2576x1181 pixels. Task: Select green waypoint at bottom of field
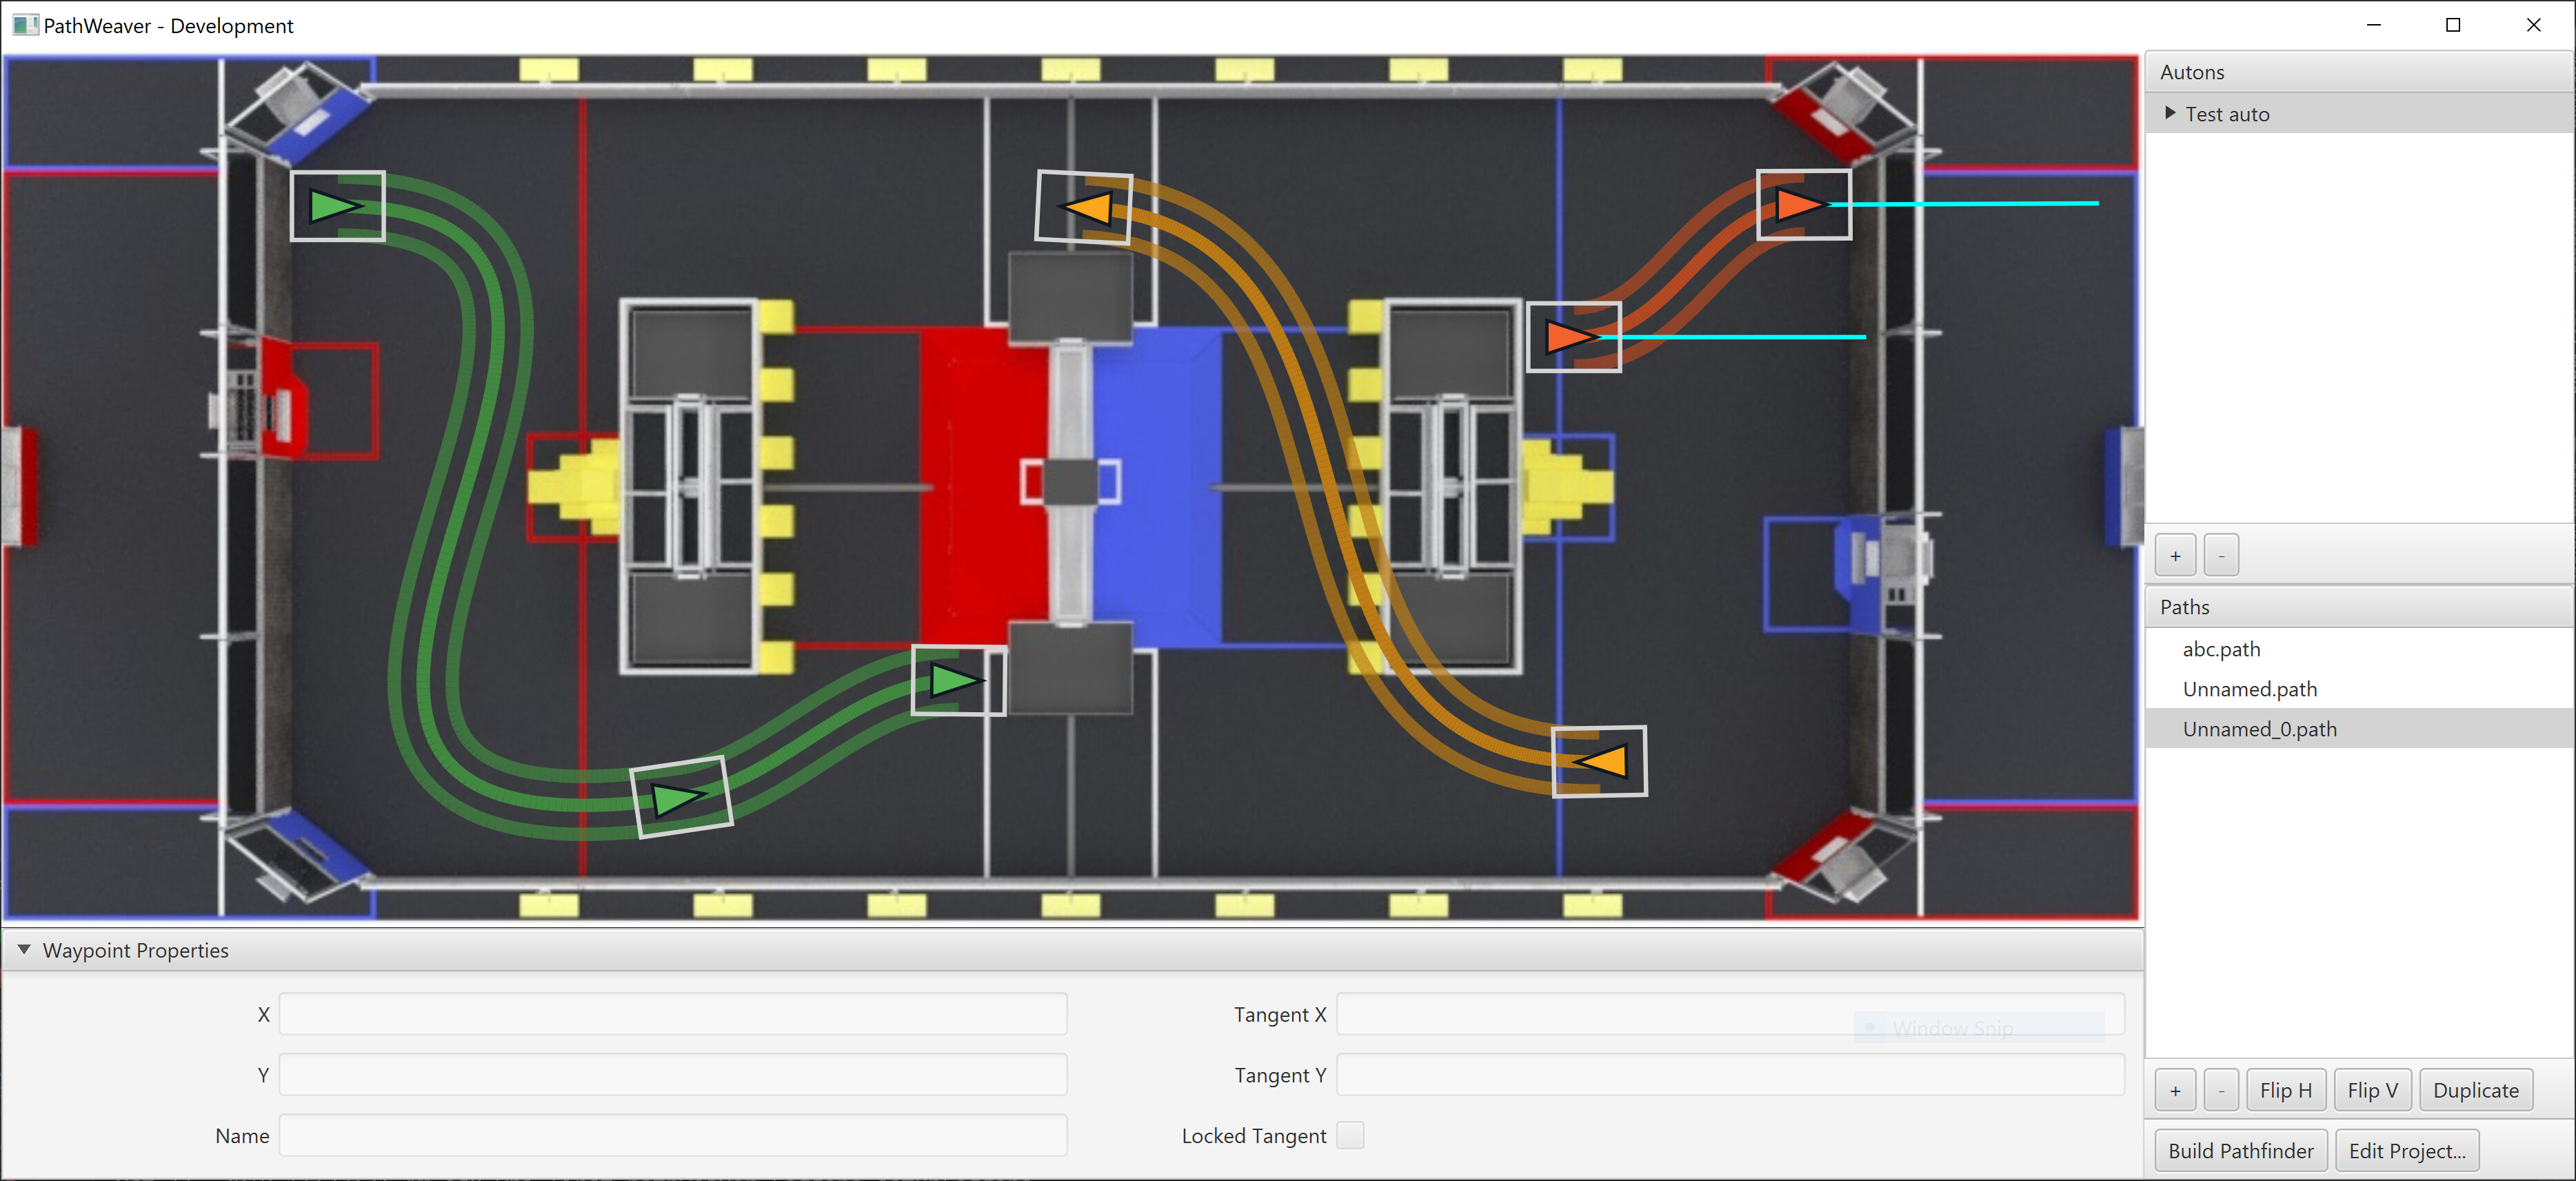[682, 797]
